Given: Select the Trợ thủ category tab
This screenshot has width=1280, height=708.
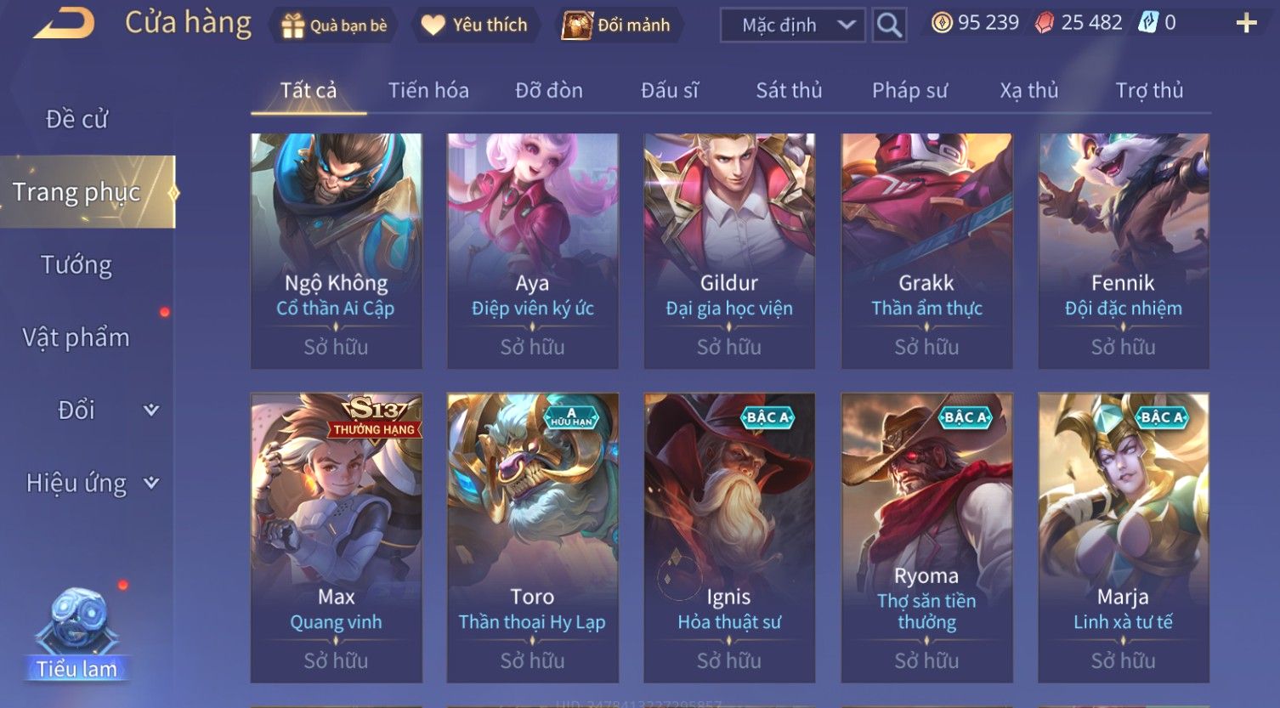Looking at the screenshot, I should click(x=1149, y=90).
